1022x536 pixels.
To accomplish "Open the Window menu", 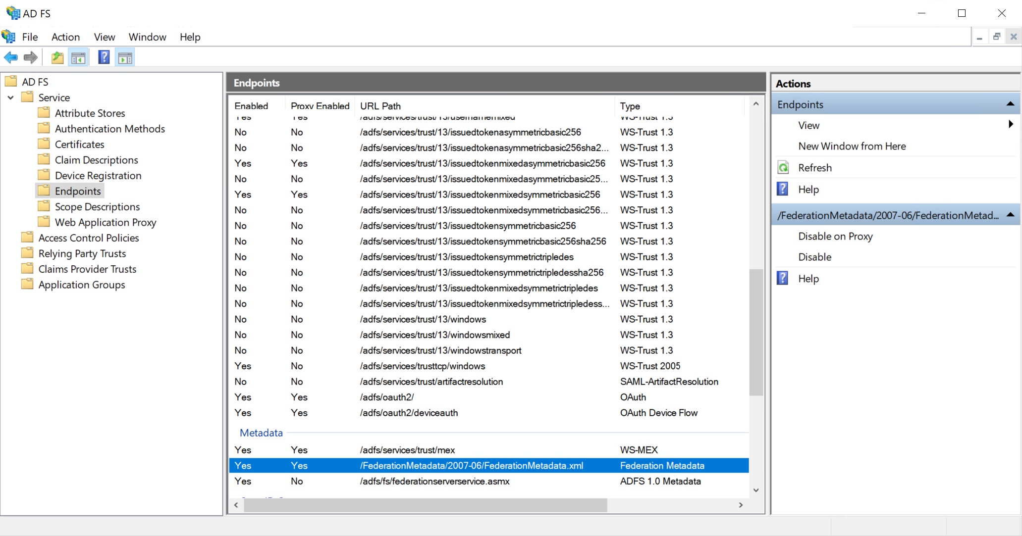I will click(x=147, y=37).
